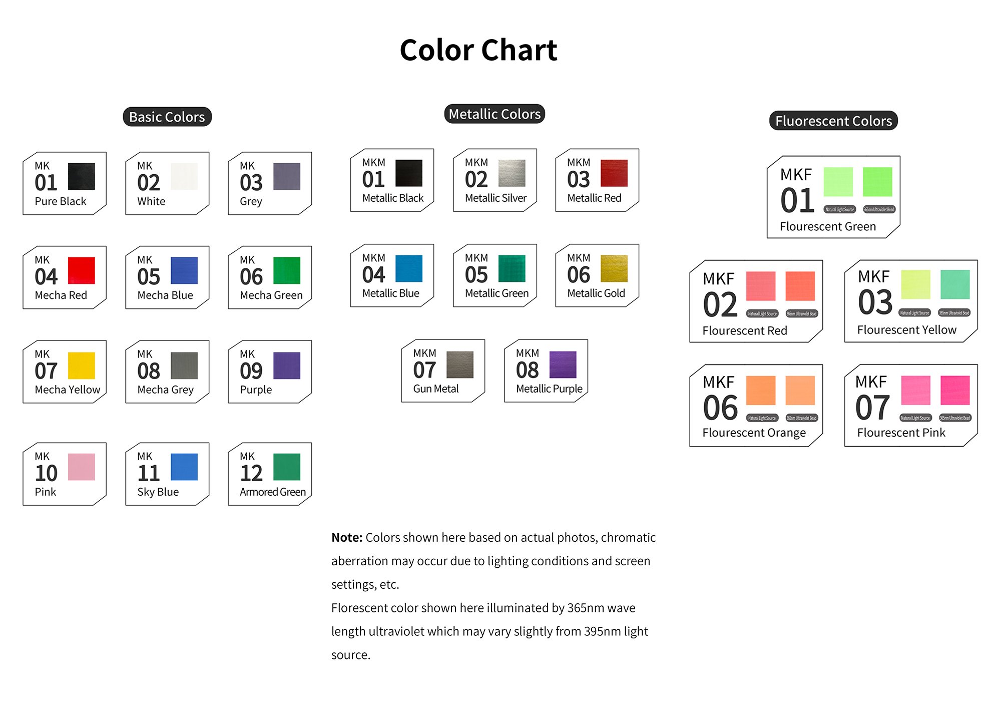Image resolution: width=1001 pixels, height=718 pixels.
Task: Click the MK 12 Armored Green card
Action: (270, 474)
